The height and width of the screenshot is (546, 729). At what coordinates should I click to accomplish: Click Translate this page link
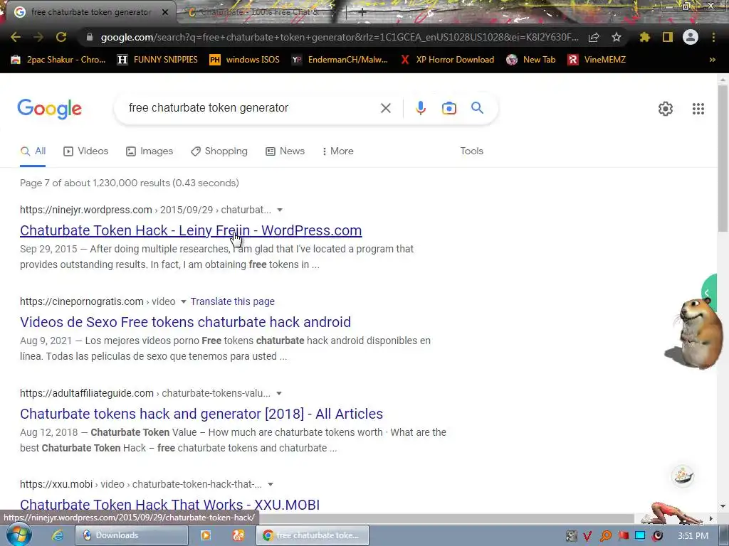click(x=233, y=301)
